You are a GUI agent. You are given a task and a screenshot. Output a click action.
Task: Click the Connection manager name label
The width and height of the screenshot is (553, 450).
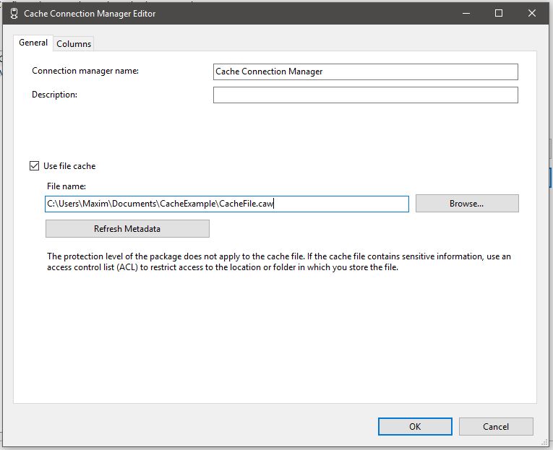pos(85,71)
